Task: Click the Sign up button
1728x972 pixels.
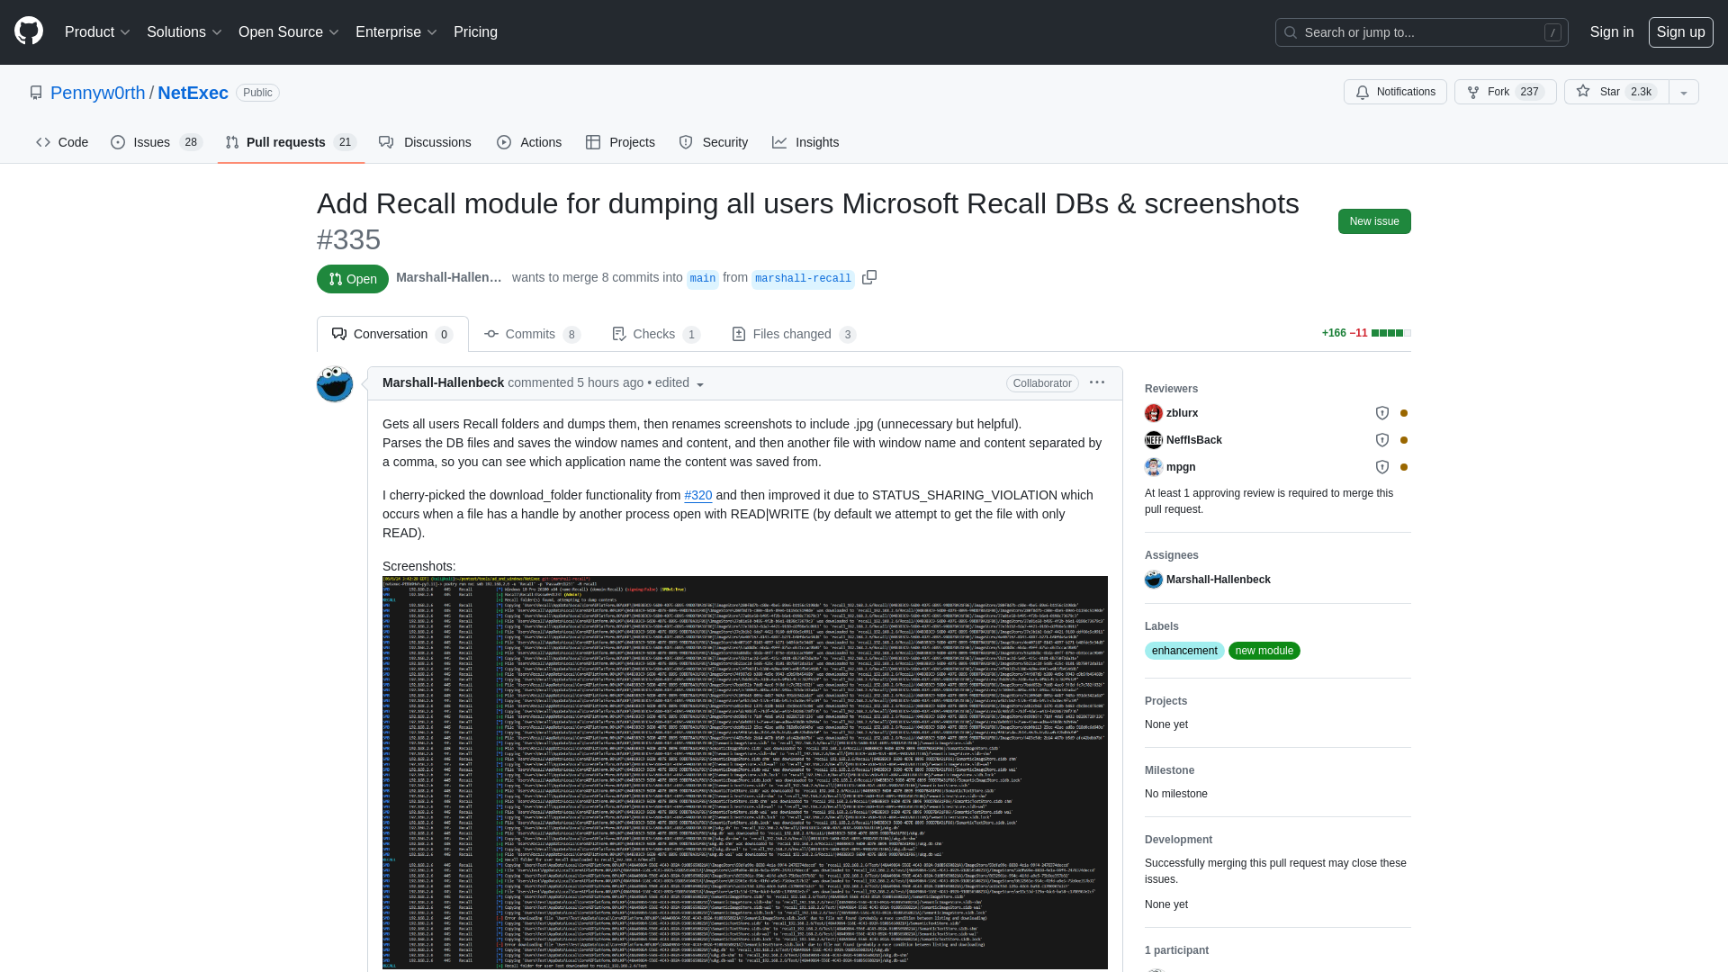Action: point(1681,31)
